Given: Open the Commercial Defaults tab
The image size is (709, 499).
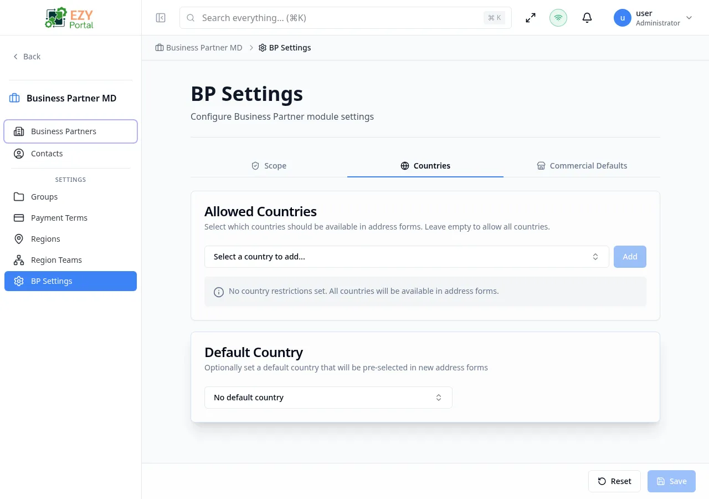Looking at the screenshot, I should [582, 165].
